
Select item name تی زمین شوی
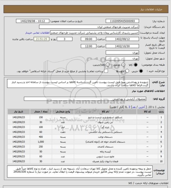pos(105,122)
